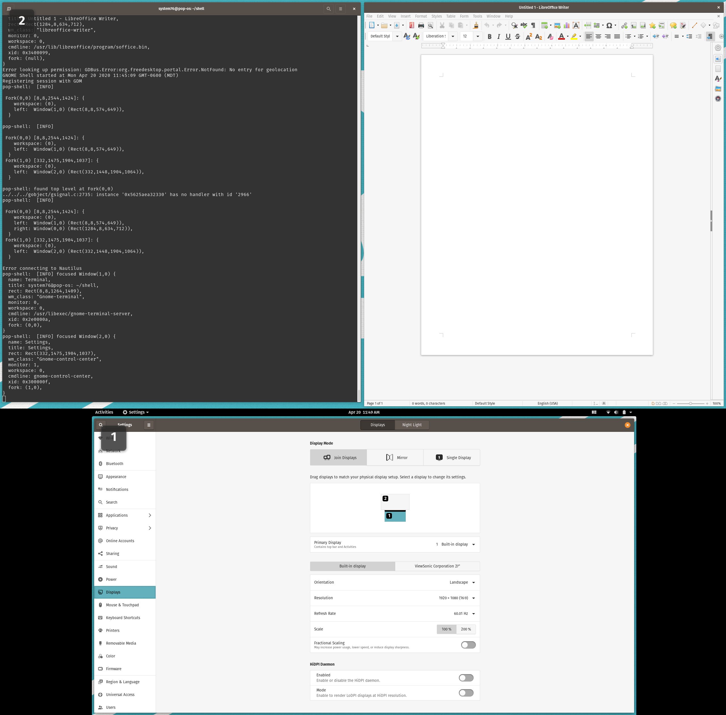This screenshot has height=715, width=726.
Task: Expand font name Liberation dropdown arrow
Action: pos(453,36)
